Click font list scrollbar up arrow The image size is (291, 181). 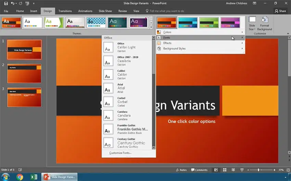(x=153, y=38)
